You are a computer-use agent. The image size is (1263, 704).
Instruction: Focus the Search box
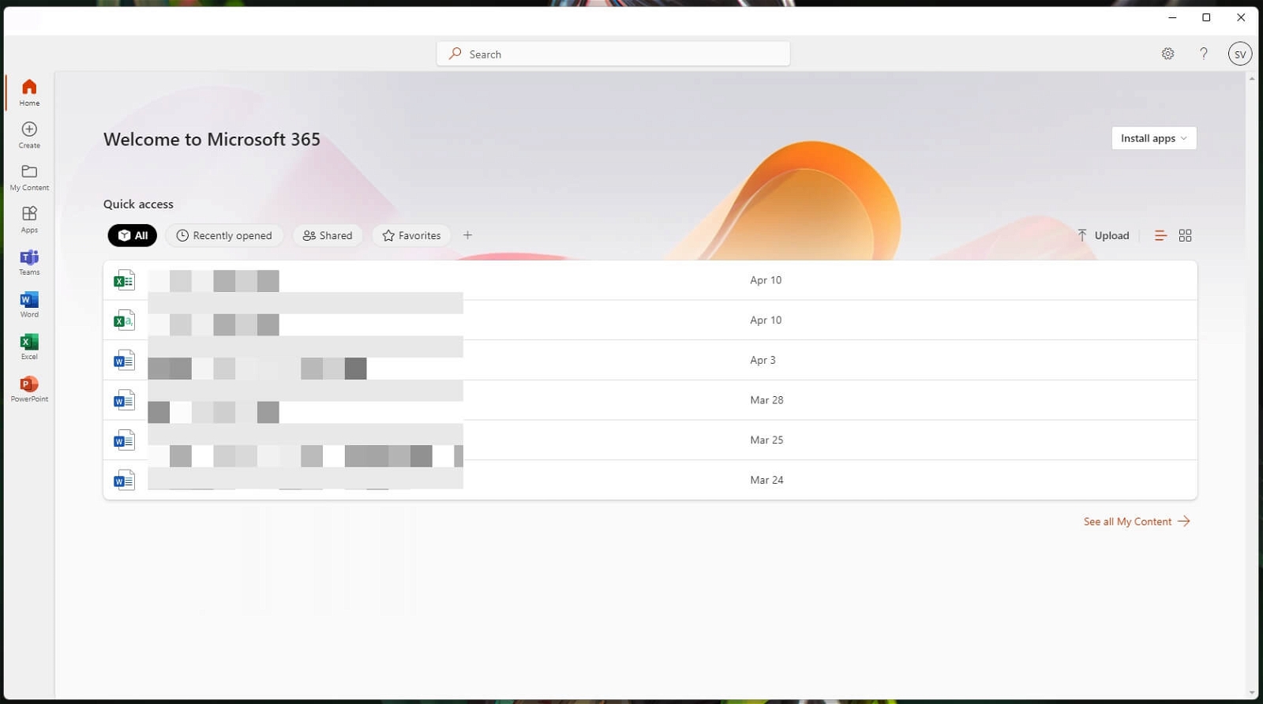click(613, 54)
